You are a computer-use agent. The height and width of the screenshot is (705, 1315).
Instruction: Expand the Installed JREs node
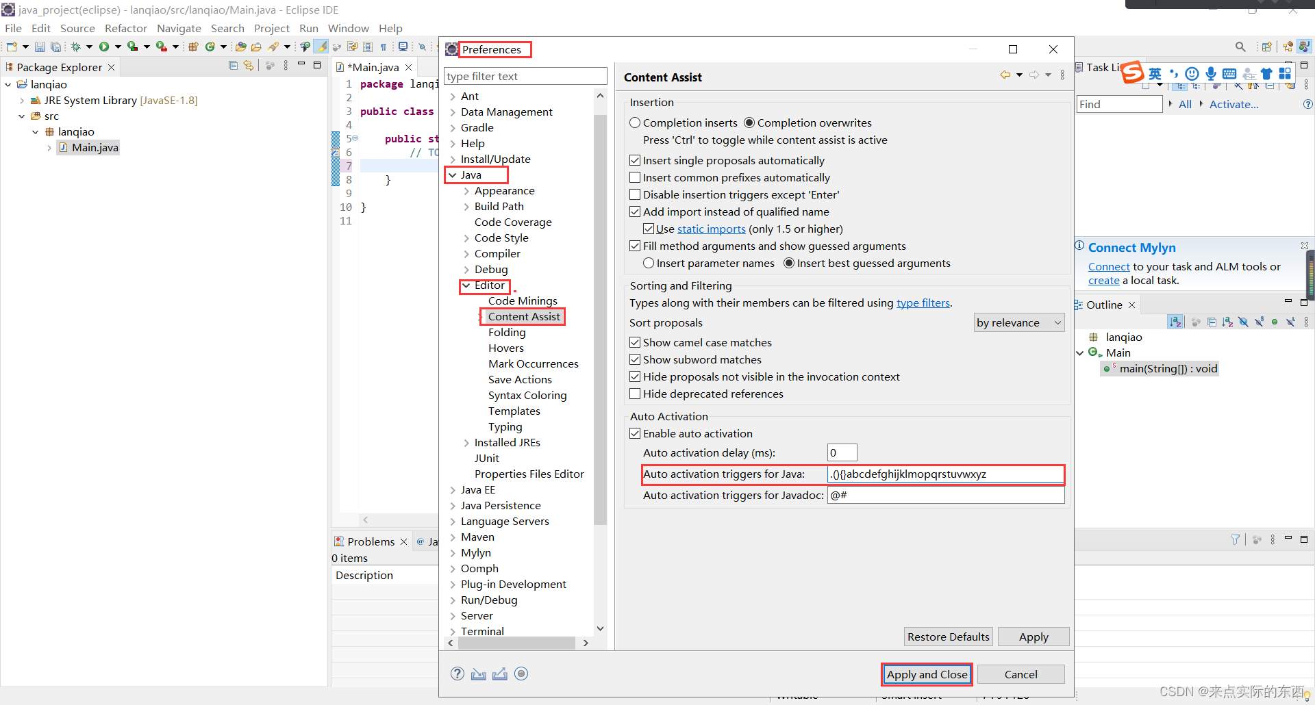click(x=466, y=443)
